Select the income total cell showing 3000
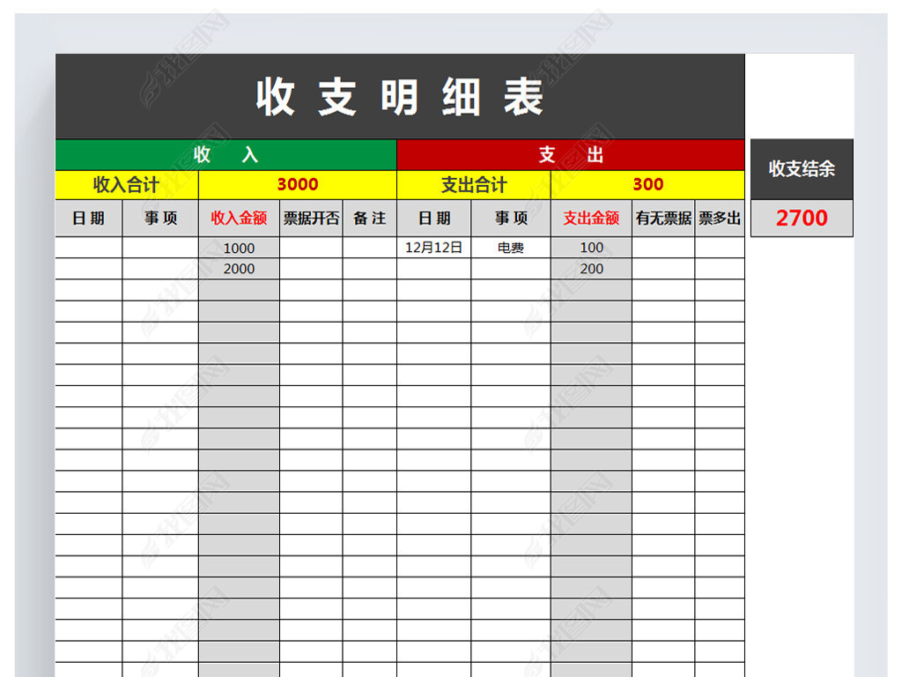The width and height of the screenshot is (902, 677). coord(298,184)
